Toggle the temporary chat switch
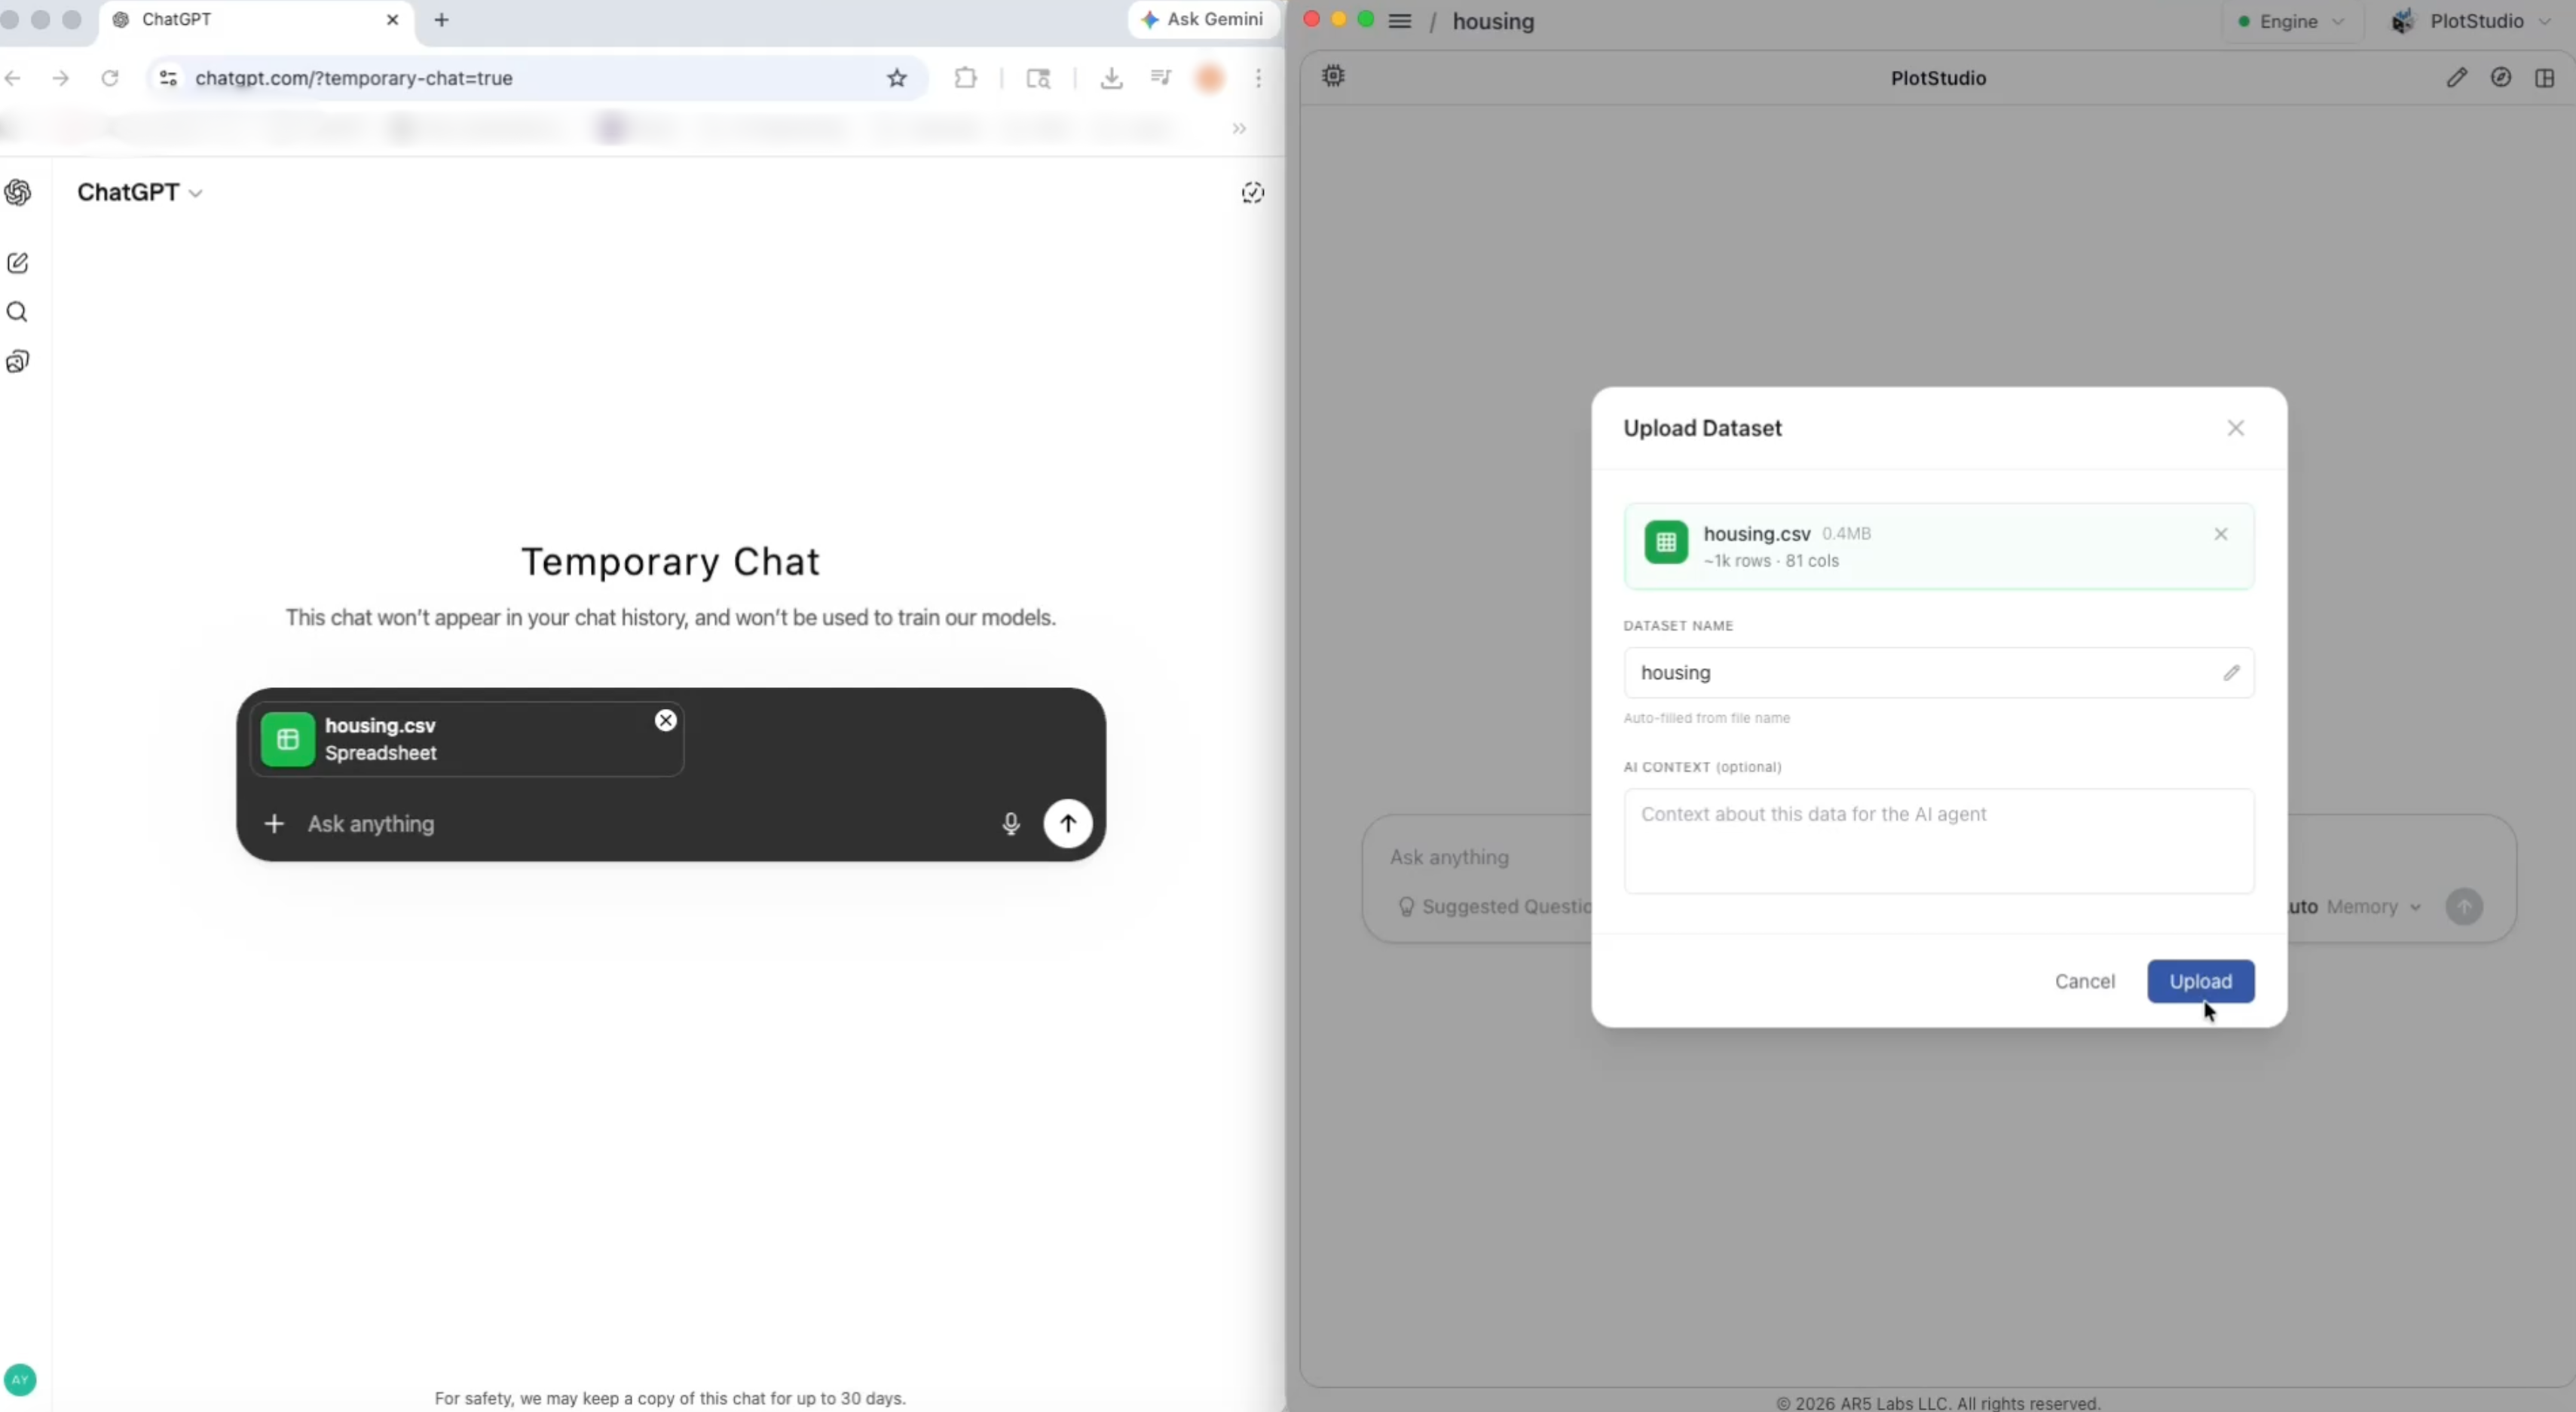Image resolution: width=2576 pixels, height=1412 pixels. coord(1252,192)
